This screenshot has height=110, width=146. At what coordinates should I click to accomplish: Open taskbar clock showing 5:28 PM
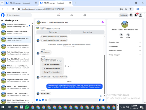coord(134,107)
